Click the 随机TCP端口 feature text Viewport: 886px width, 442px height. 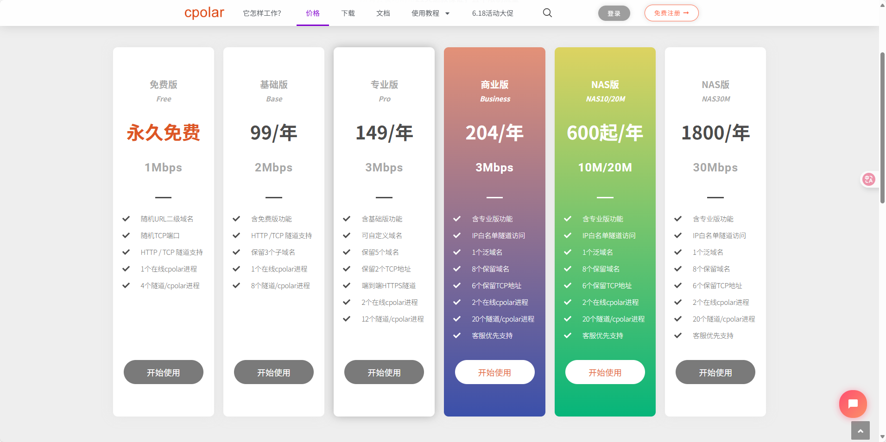[160, 235]
